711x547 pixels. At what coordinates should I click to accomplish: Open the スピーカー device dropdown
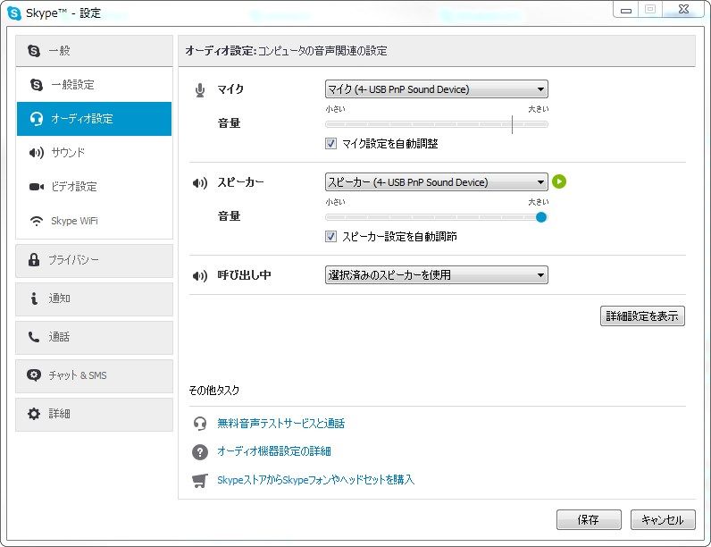[x=436, y=182]
